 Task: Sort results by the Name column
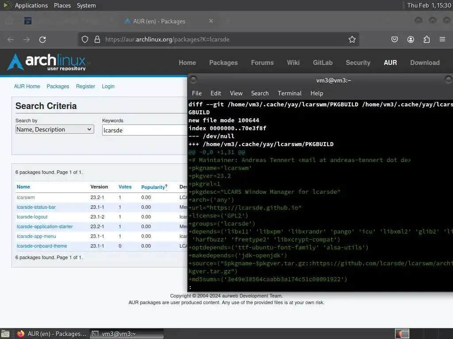pos(23,187)
